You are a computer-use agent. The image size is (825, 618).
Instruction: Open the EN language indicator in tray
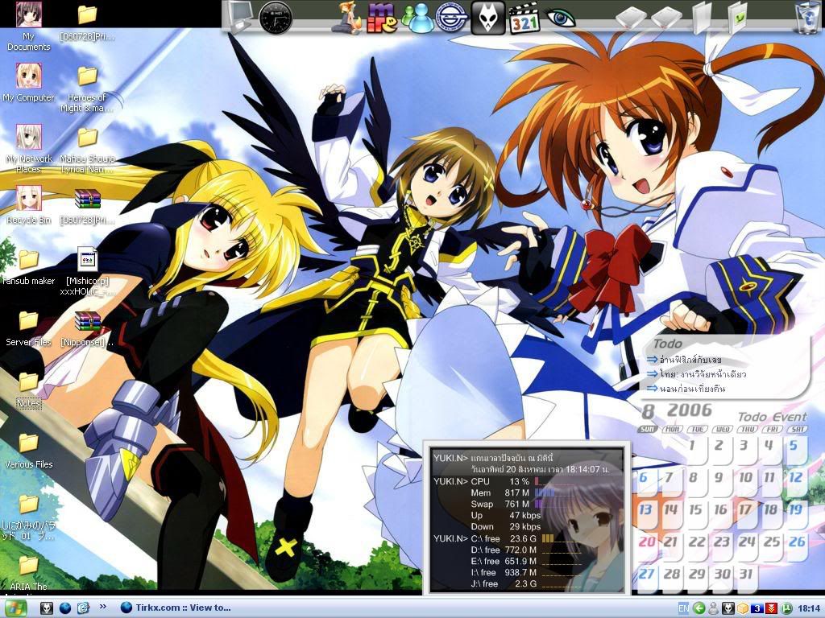pyautogui.click(x=683, y=608)
